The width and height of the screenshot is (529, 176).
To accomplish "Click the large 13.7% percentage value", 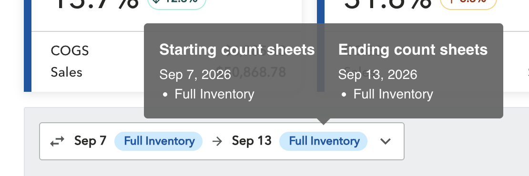I will (96, 5).
